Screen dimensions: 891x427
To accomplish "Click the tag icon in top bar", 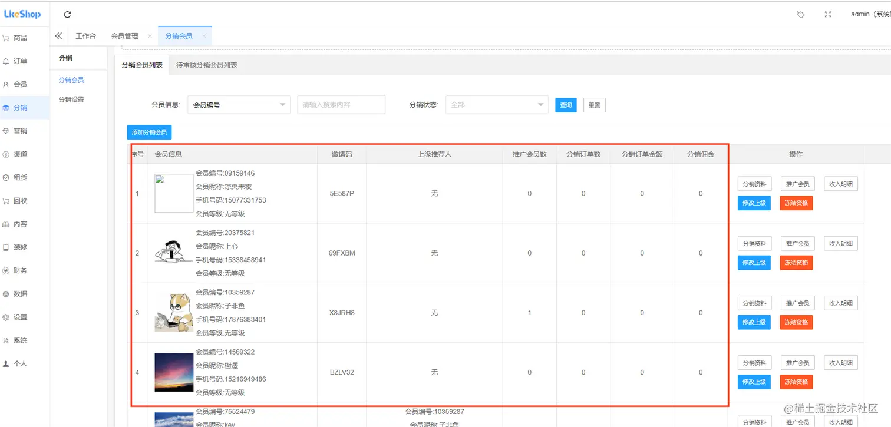I will [x=800, y=14].
